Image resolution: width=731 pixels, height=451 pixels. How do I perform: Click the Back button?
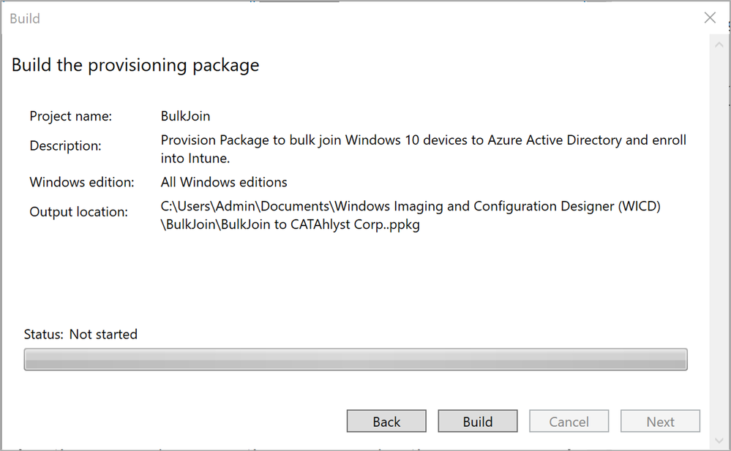(x=386, y=422)
